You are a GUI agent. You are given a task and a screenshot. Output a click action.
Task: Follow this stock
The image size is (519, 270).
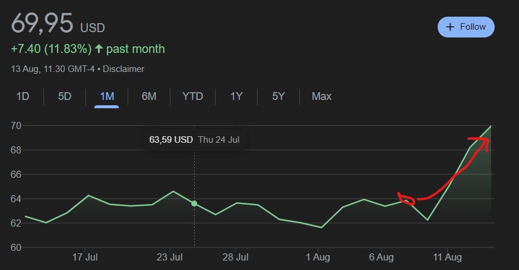point(466,27)
